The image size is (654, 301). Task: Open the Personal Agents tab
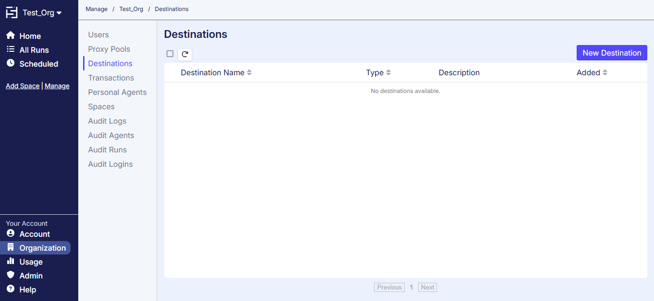click(x=117, y=92)
